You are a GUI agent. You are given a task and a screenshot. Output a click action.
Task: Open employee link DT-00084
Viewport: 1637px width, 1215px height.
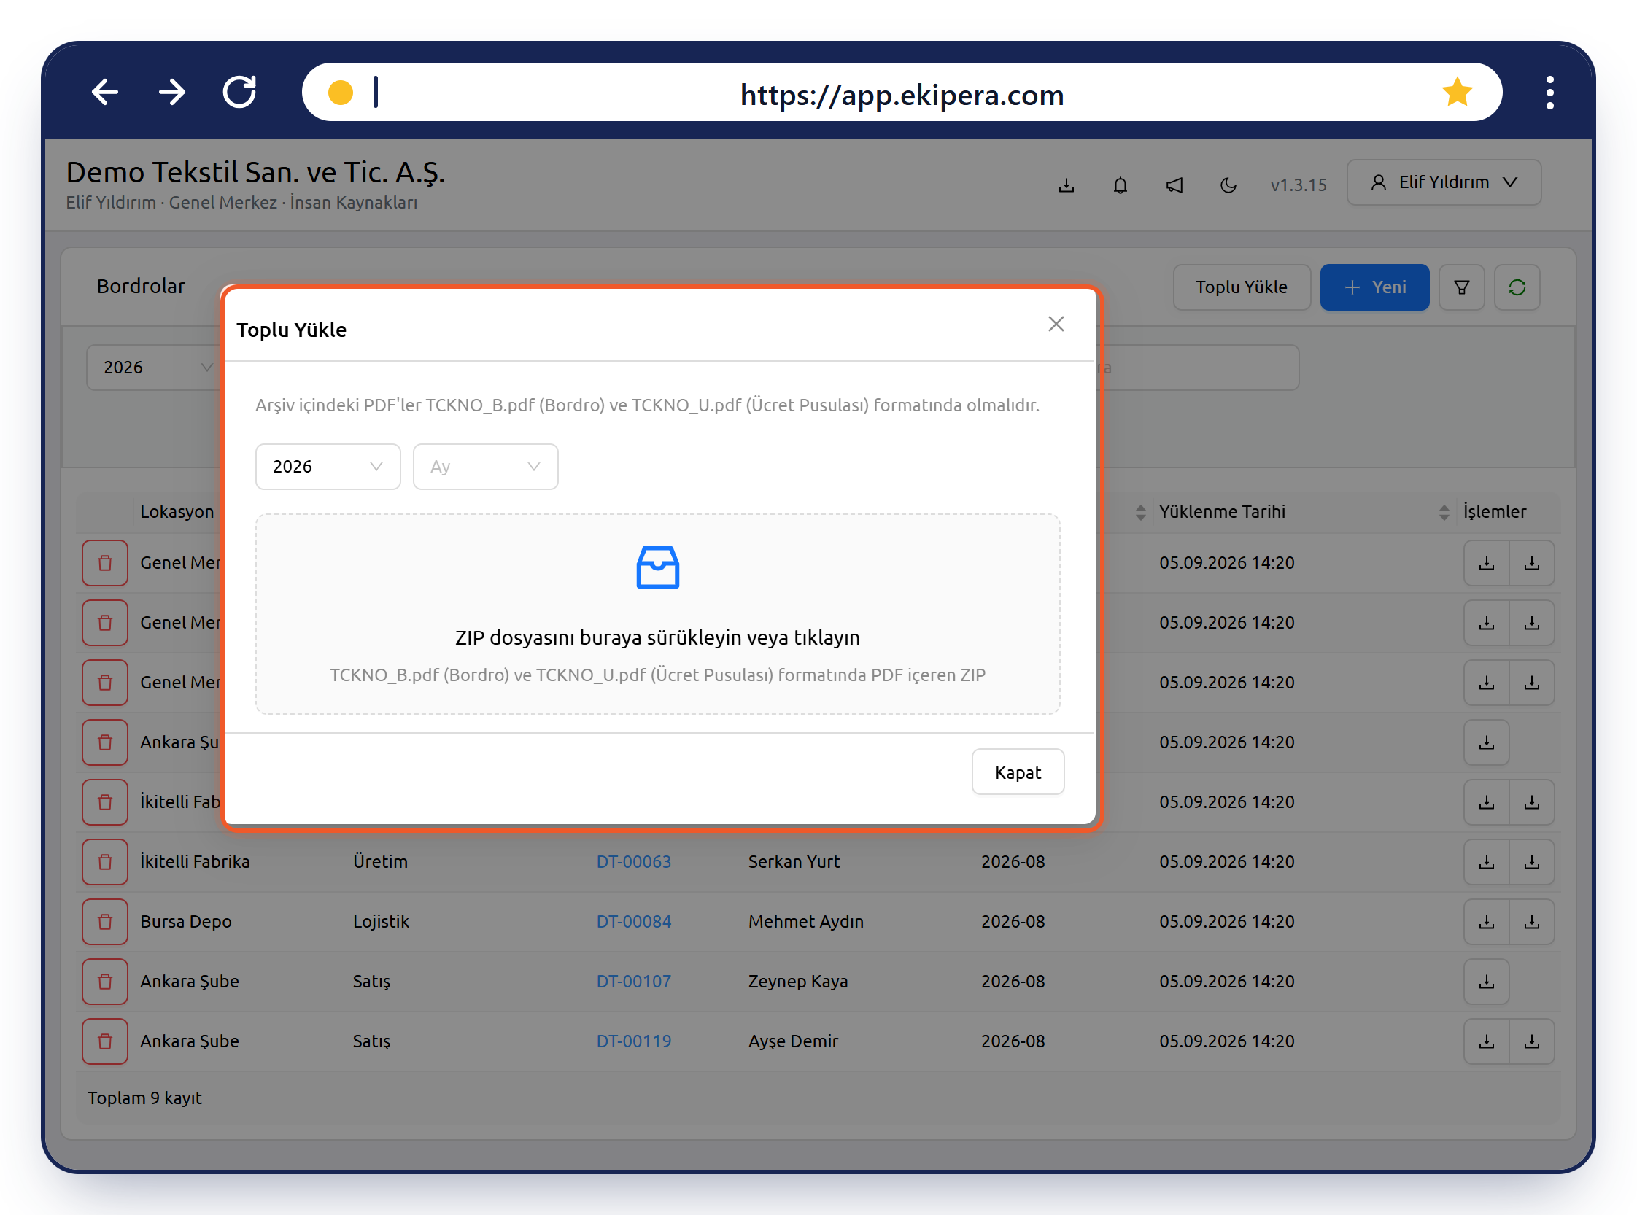633,922
